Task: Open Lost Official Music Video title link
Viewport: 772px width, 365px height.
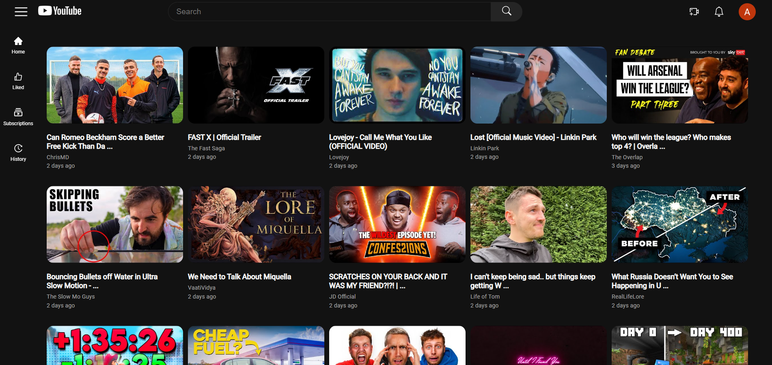Action: click(x=533, y=137)
